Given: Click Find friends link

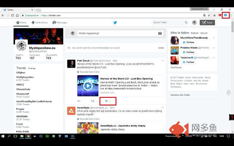Looking at the screenshot, I should [x=176, y=68].
